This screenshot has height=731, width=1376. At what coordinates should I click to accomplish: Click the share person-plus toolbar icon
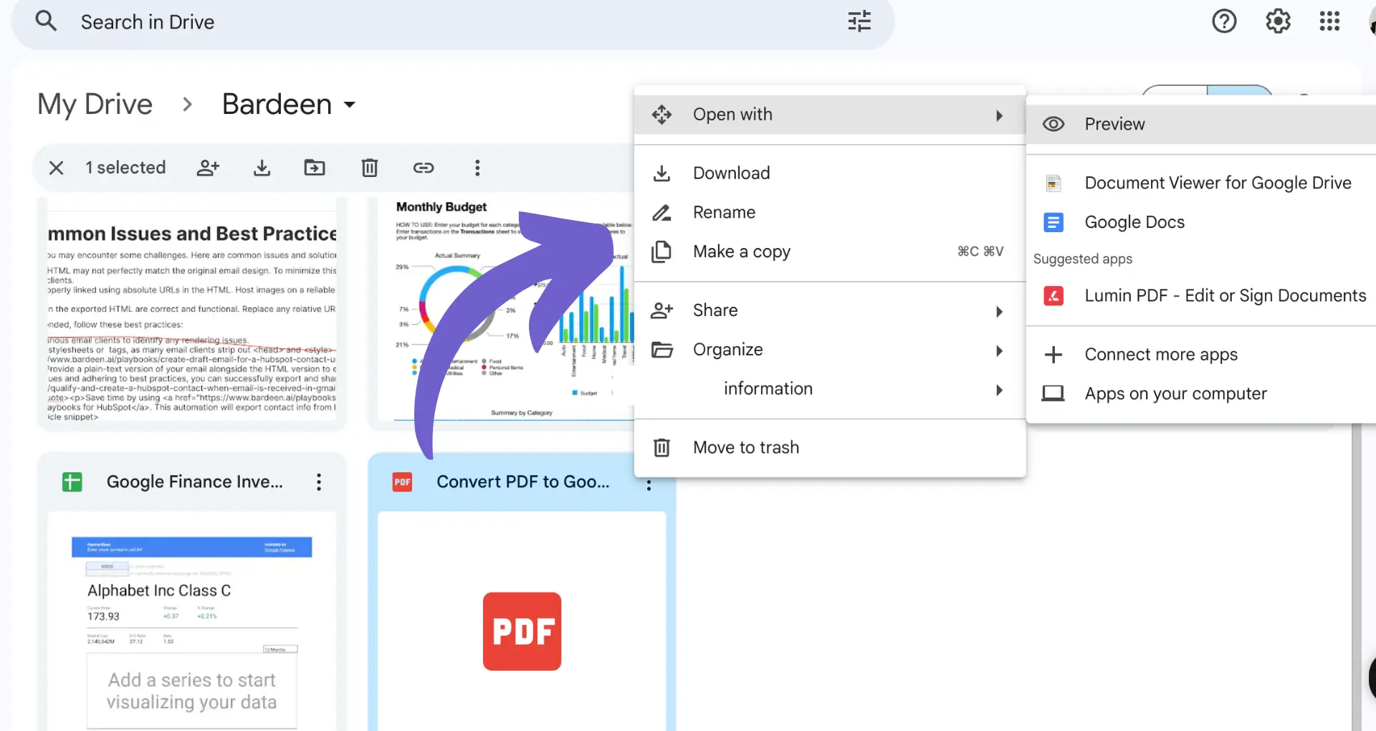pyautogui.click(x=208, y=168)
